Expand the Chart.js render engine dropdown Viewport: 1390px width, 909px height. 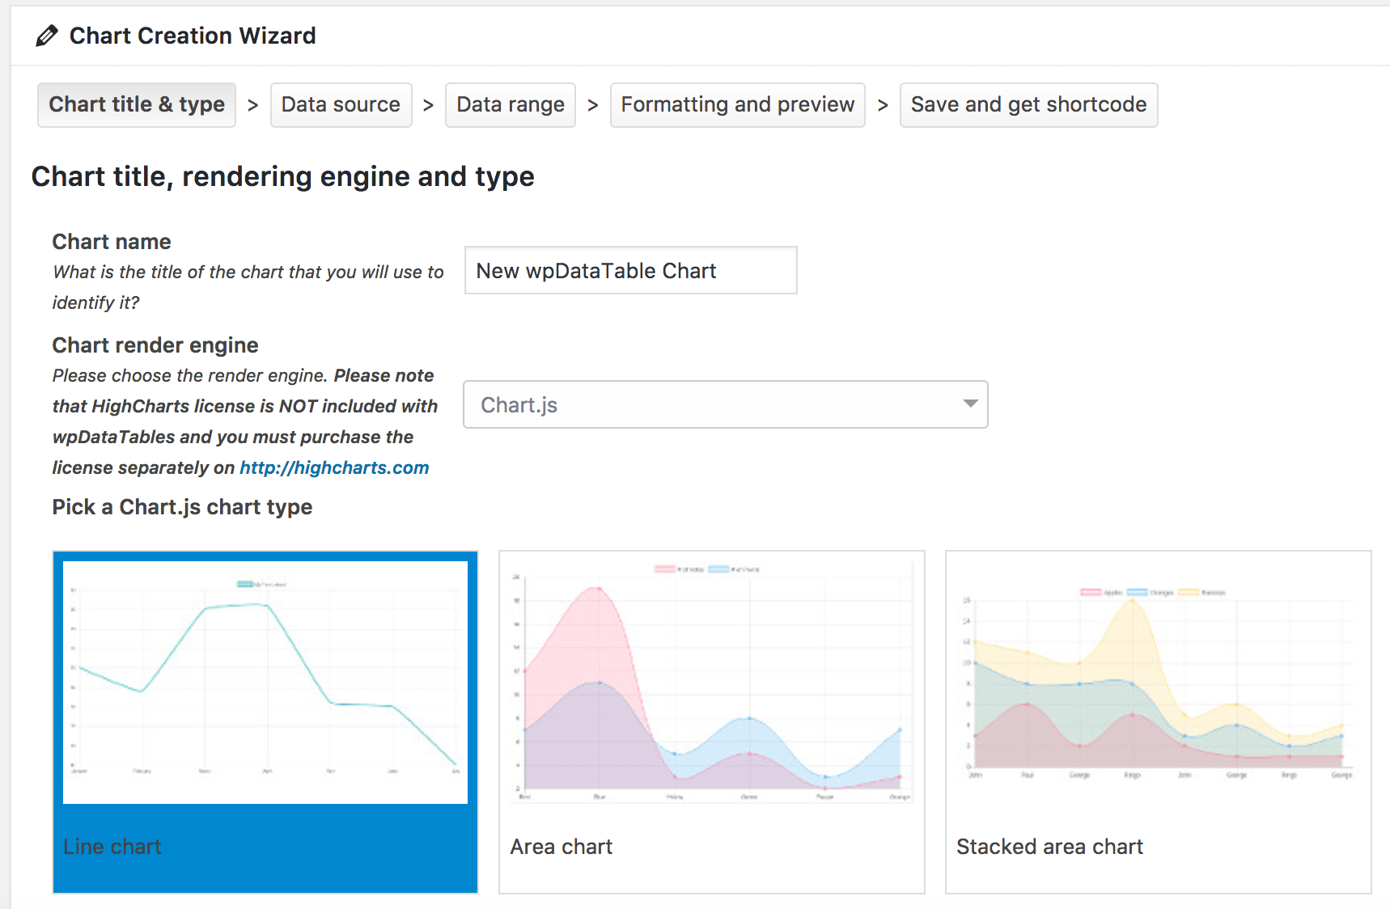point(712,404)
